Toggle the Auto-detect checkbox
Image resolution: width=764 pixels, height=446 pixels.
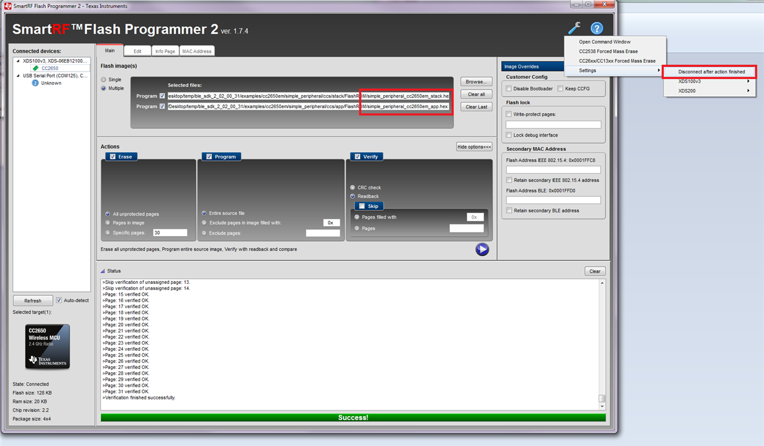(59, 300)
